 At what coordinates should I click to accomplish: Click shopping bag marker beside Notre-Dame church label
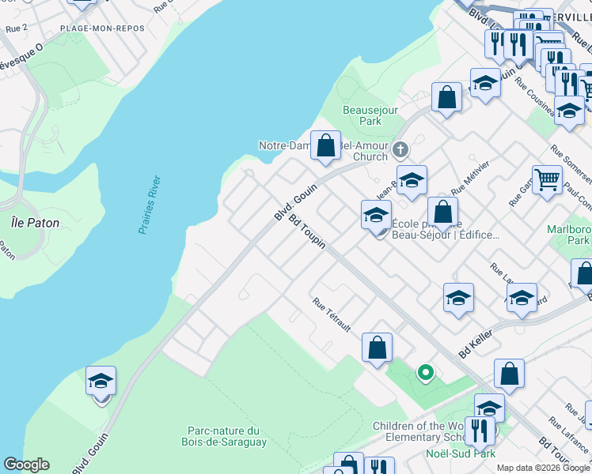pos(325,148)
